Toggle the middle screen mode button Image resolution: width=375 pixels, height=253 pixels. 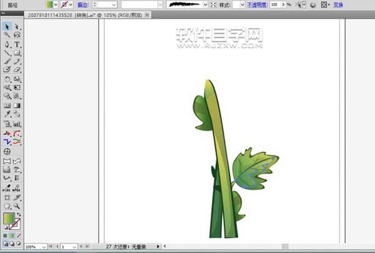point(12,244)
